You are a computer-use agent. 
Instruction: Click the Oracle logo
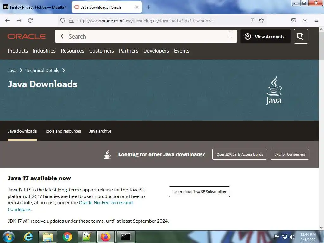click(27, 36)
